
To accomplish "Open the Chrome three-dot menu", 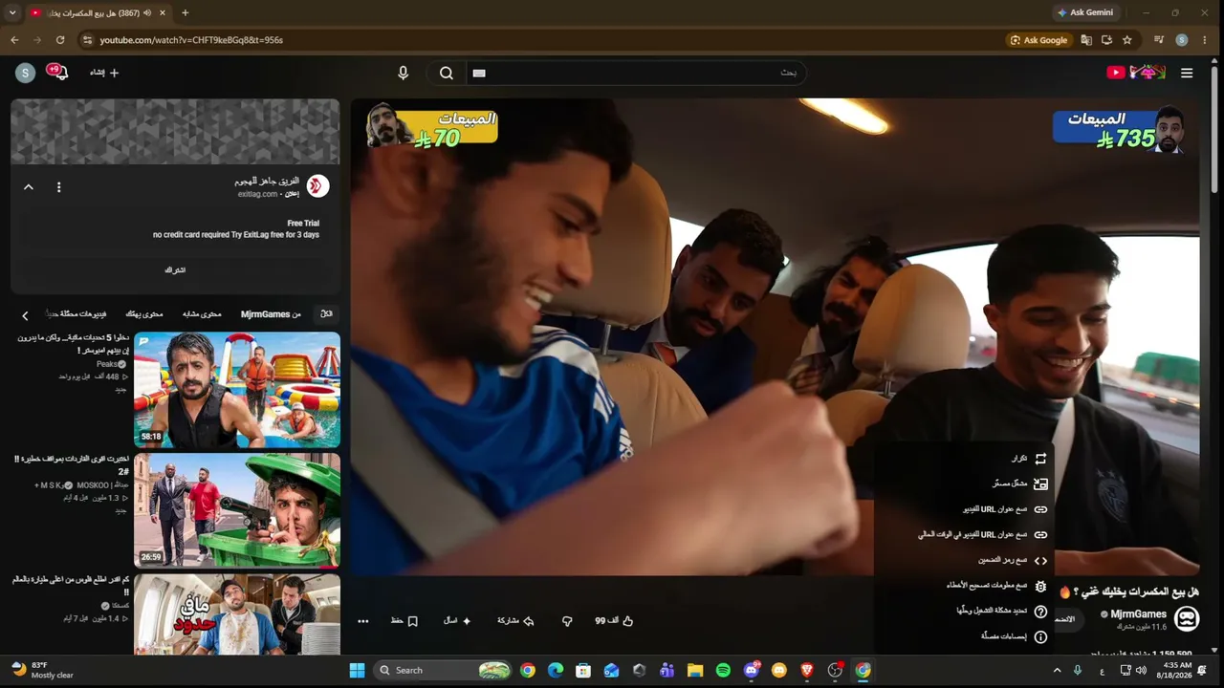I will 1205,40.
